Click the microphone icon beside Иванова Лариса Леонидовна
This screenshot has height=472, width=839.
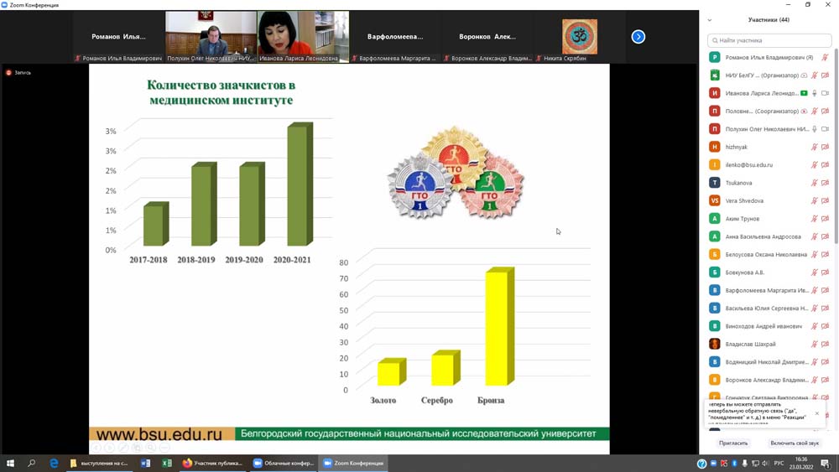[x=815, y=93]
